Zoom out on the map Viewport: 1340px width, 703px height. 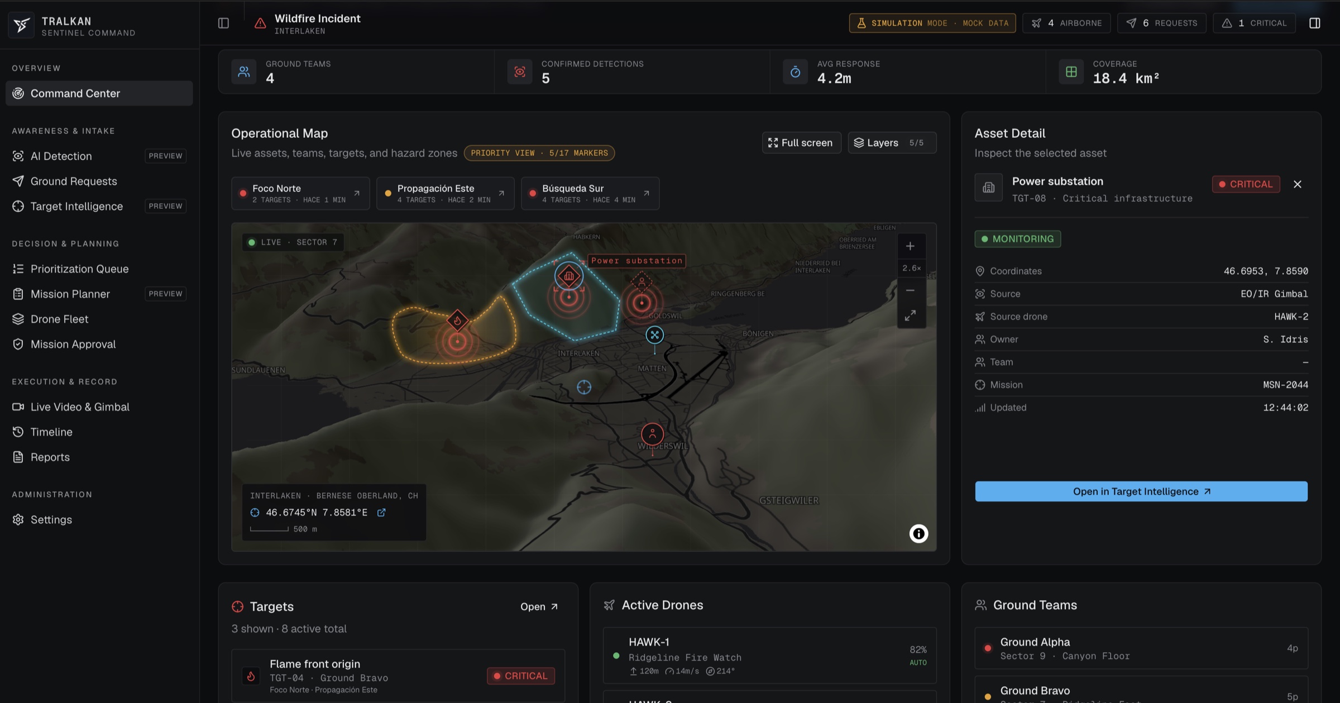[x=910, y=290]
